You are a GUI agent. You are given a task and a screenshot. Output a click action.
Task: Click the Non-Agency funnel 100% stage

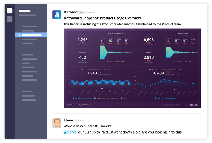pos(103,53)
